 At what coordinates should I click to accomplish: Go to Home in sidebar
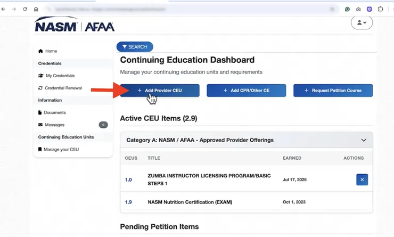click(x=51, y=51)
